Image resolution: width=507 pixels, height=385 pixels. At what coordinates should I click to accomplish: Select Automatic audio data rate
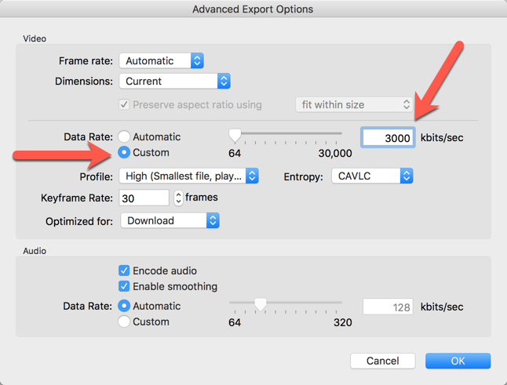click(x=124, y=306)
